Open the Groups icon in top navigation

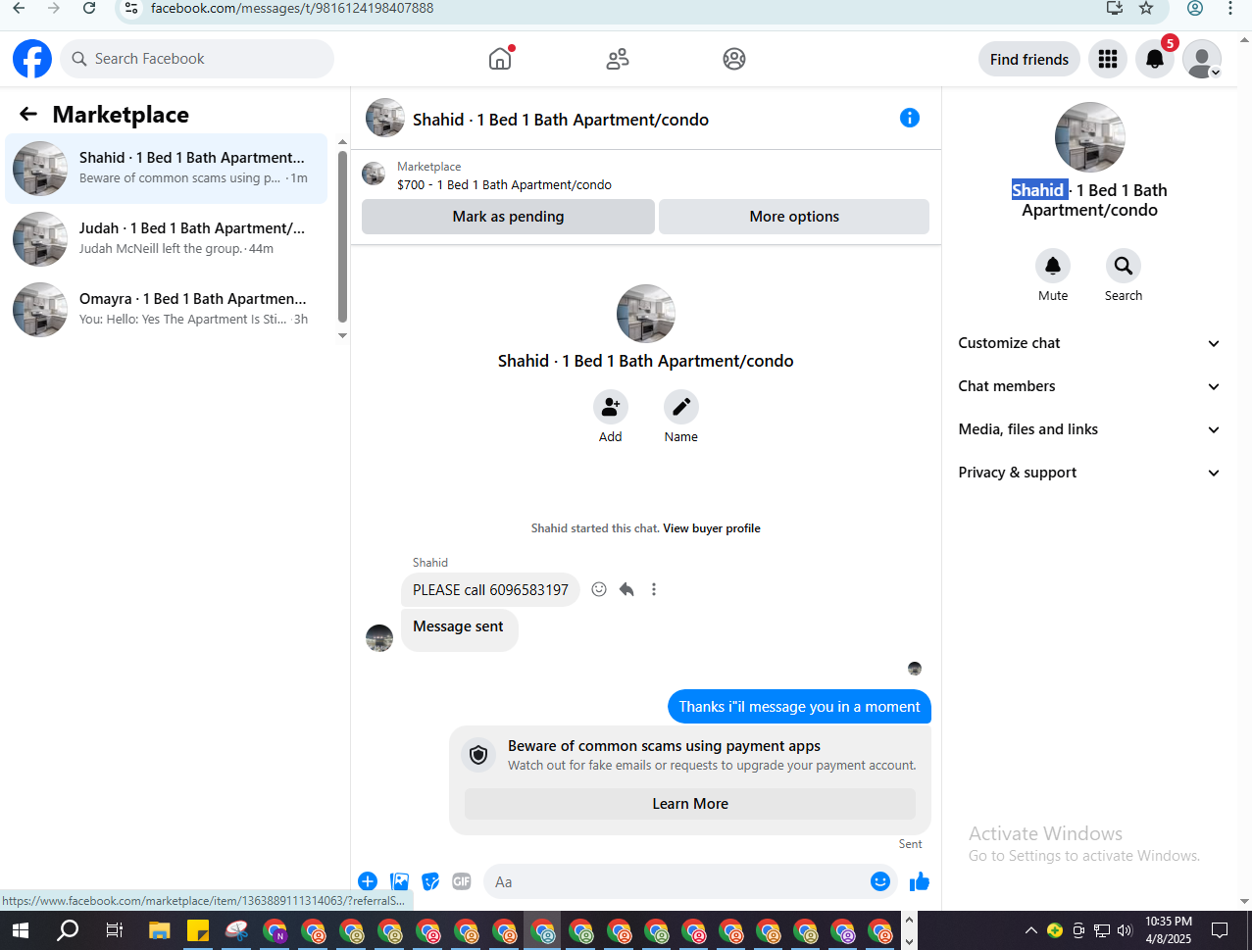pos(734,59)
